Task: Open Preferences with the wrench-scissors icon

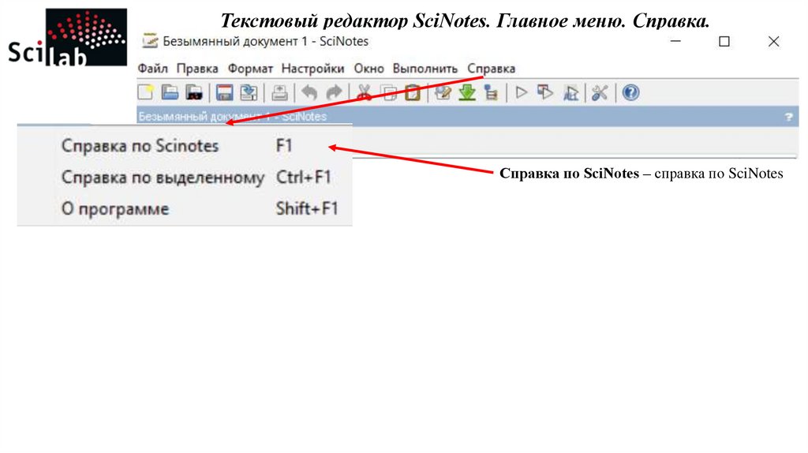Action: coord(600,93)
